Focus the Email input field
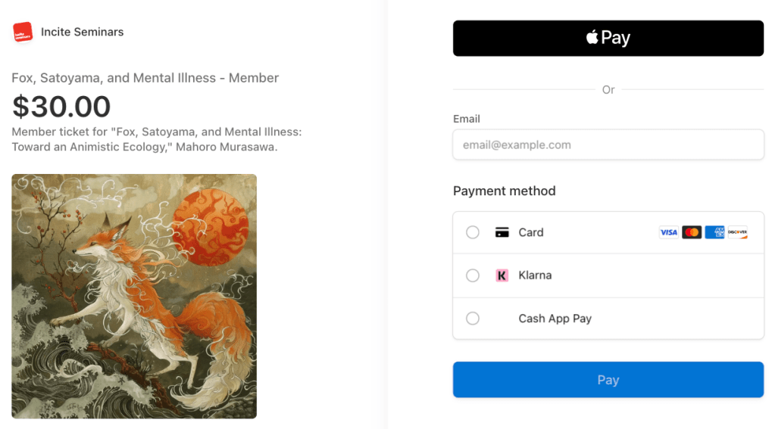The height and width of the screenshot is (429, 775). click(608, 145)
